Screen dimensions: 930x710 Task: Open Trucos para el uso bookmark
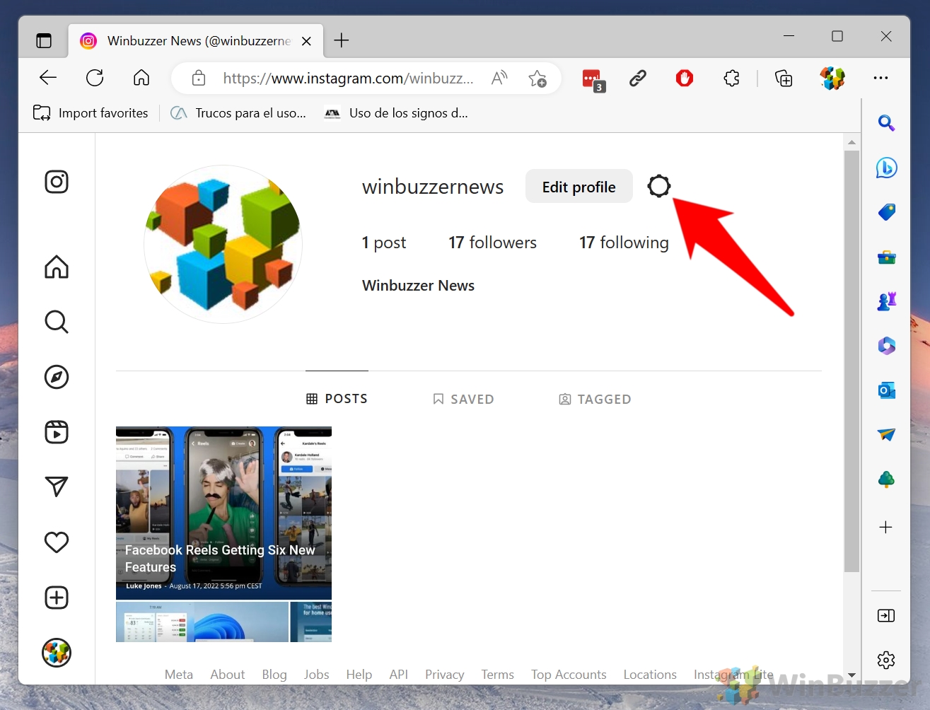238,113
